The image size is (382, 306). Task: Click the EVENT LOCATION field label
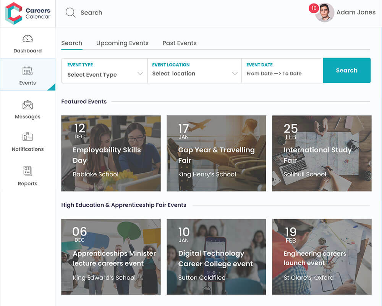pos(171,65)
